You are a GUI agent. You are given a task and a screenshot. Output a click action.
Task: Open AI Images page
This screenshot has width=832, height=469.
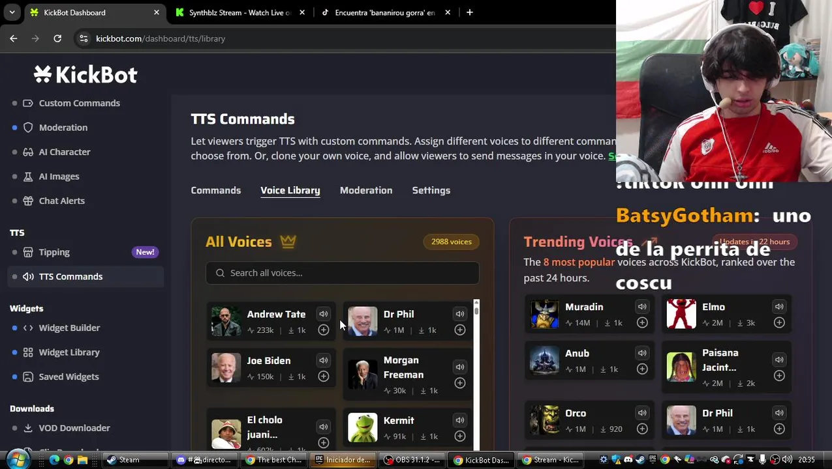point(59,177)
